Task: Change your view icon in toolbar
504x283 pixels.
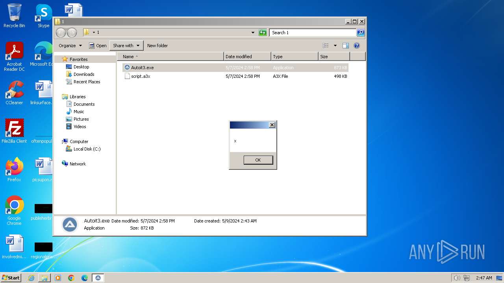Action: tap(326, 46)
